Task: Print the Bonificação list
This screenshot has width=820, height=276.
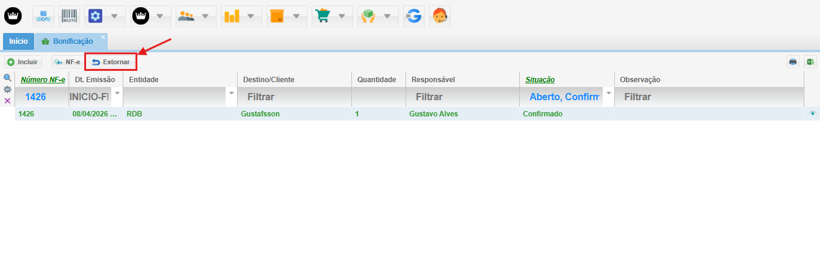Action: [793, 62]
